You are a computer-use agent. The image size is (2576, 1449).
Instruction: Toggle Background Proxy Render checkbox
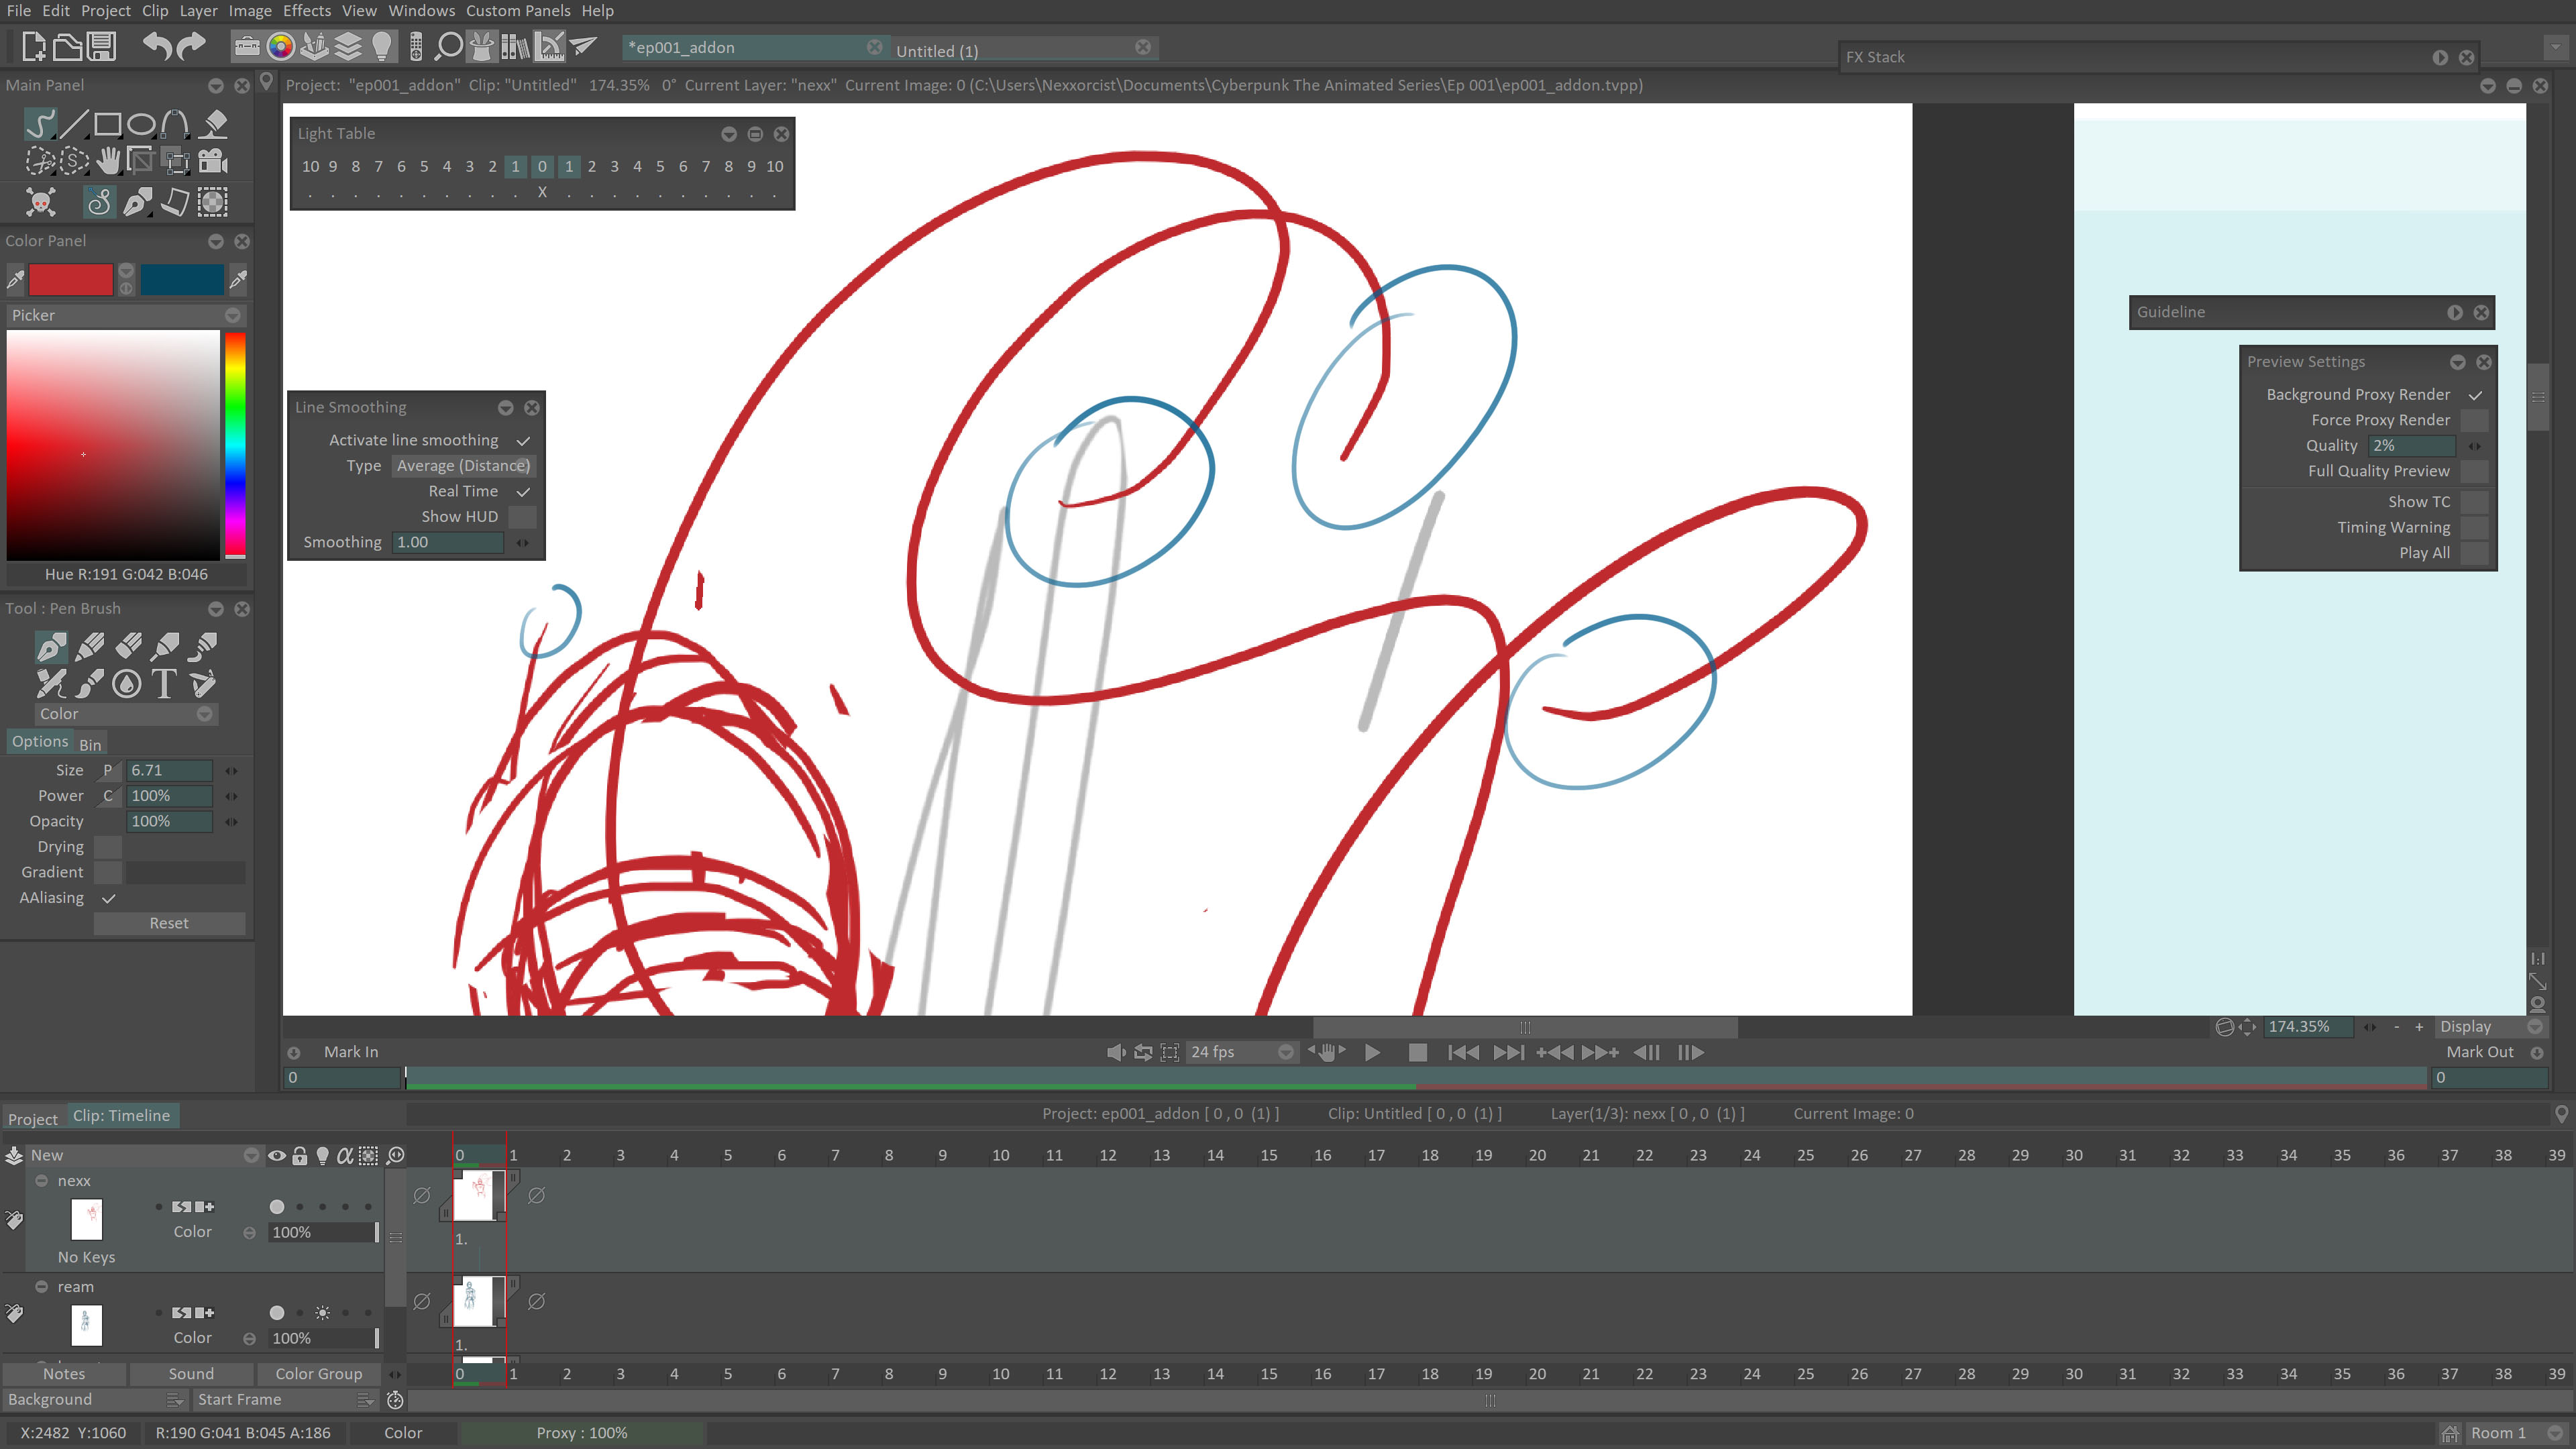(x=2474, y=395)
